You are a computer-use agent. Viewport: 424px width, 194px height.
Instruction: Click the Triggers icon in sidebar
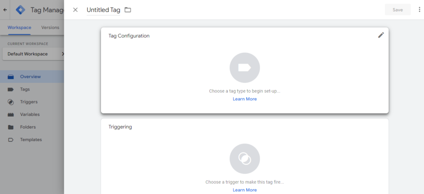(11, 102)
